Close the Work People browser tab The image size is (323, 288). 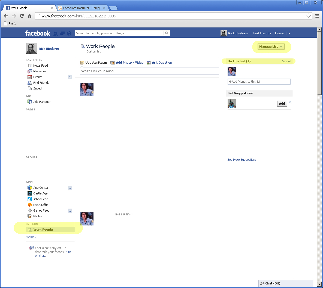pos(52,8)
